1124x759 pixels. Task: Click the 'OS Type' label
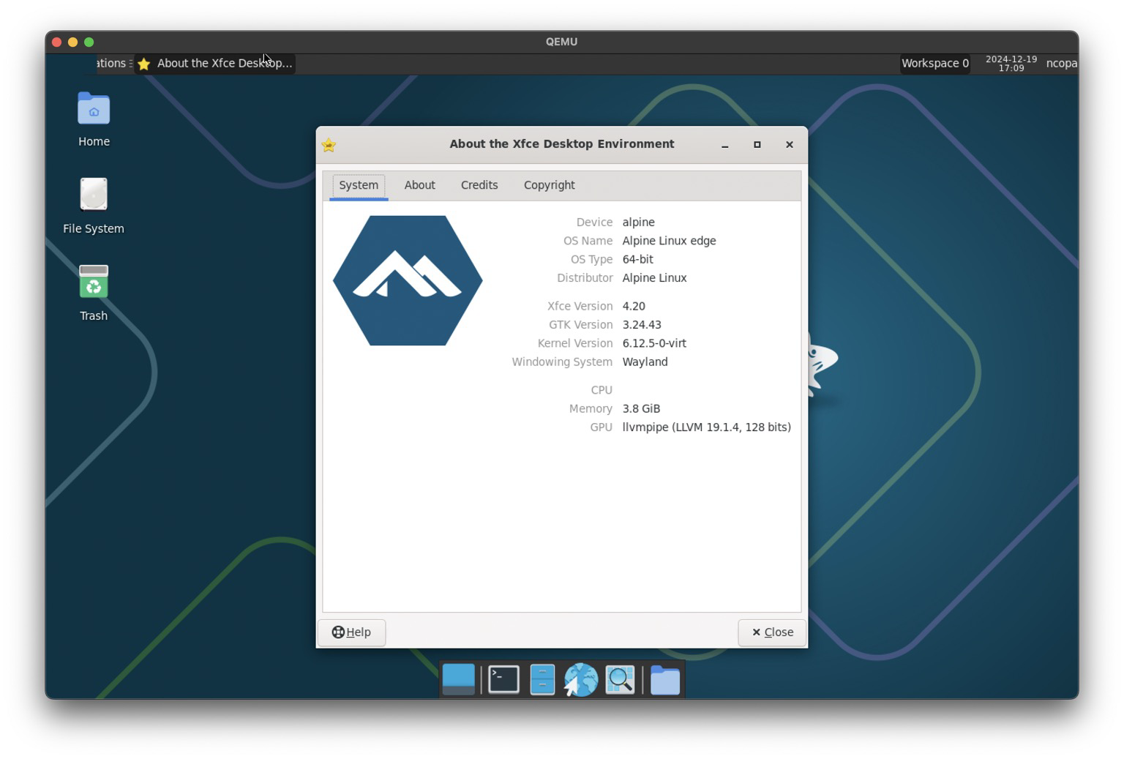coord(592,259)
